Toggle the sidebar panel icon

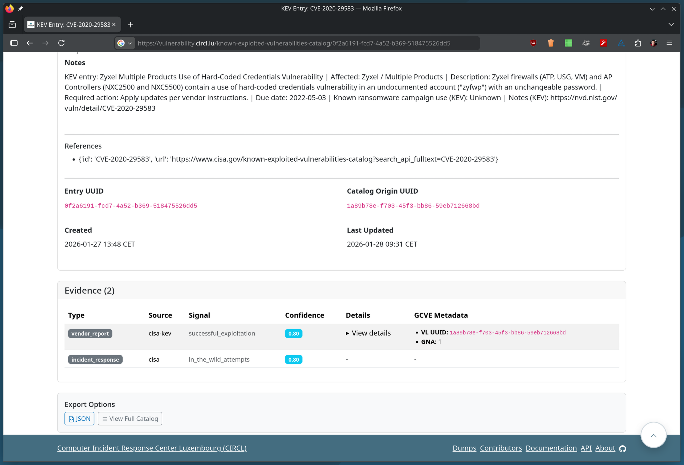14,43
